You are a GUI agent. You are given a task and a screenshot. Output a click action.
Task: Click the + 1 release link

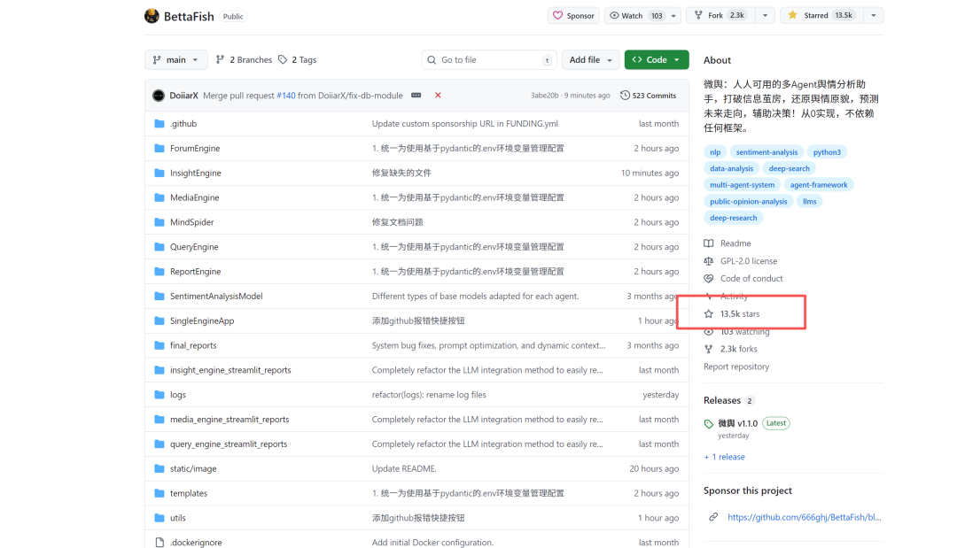(724, 456)
